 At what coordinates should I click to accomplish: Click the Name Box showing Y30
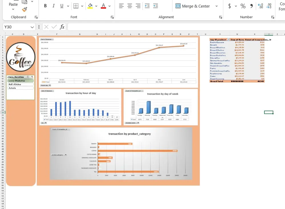(x=16, y=27)
